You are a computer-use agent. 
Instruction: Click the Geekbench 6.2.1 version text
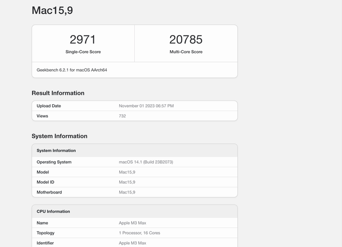(x=72, y=70)
